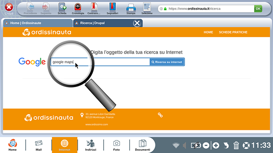Toggle the speaker volume icon

(184, 145)
